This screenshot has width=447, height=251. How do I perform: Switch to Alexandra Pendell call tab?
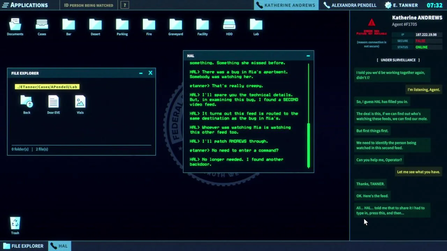pyautogui.click(x=350, y=5)
